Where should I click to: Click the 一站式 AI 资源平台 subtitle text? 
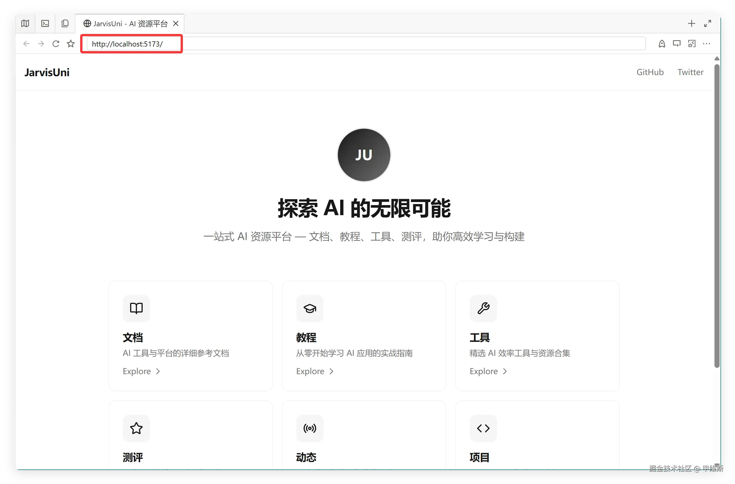click(364, 237)
